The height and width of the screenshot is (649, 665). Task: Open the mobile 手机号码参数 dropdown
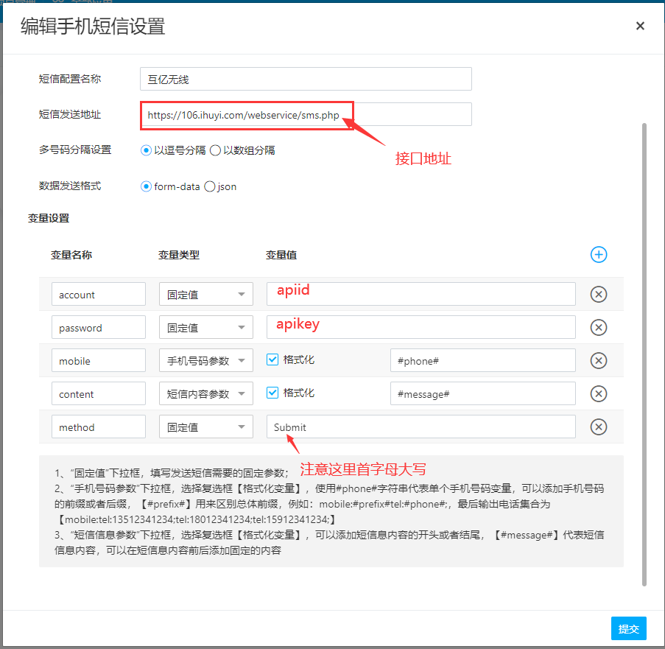click(205, 360)
